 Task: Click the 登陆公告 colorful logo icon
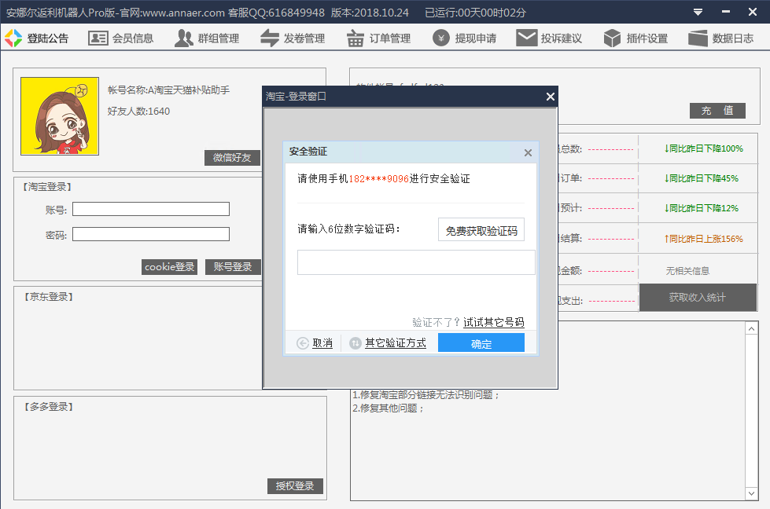click(x=13, y=38)
